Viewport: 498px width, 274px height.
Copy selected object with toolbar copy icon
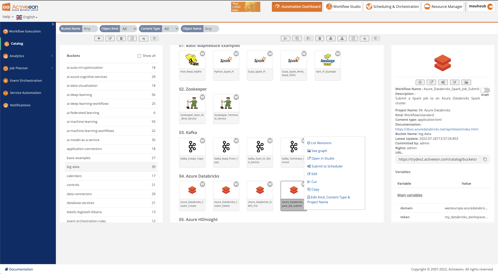point(297,39)
